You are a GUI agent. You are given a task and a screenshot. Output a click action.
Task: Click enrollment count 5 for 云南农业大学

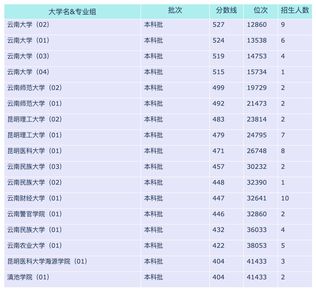pyautogui.click(x=283, y=245)
